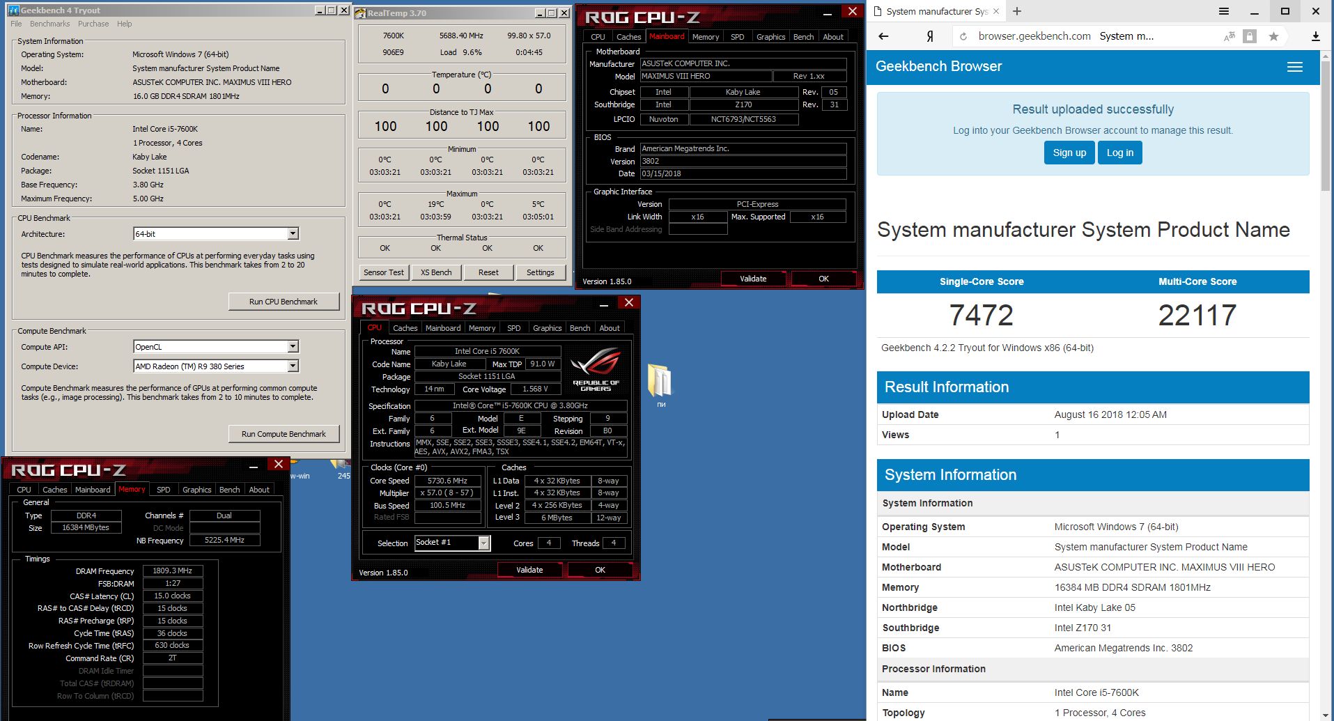Open the page translate icon in address bar

(x=1229, y=37)
